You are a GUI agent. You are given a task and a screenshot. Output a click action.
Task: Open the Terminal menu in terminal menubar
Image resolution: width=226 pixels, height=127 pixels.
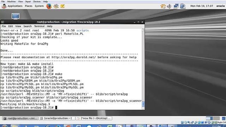pos(39,26)
